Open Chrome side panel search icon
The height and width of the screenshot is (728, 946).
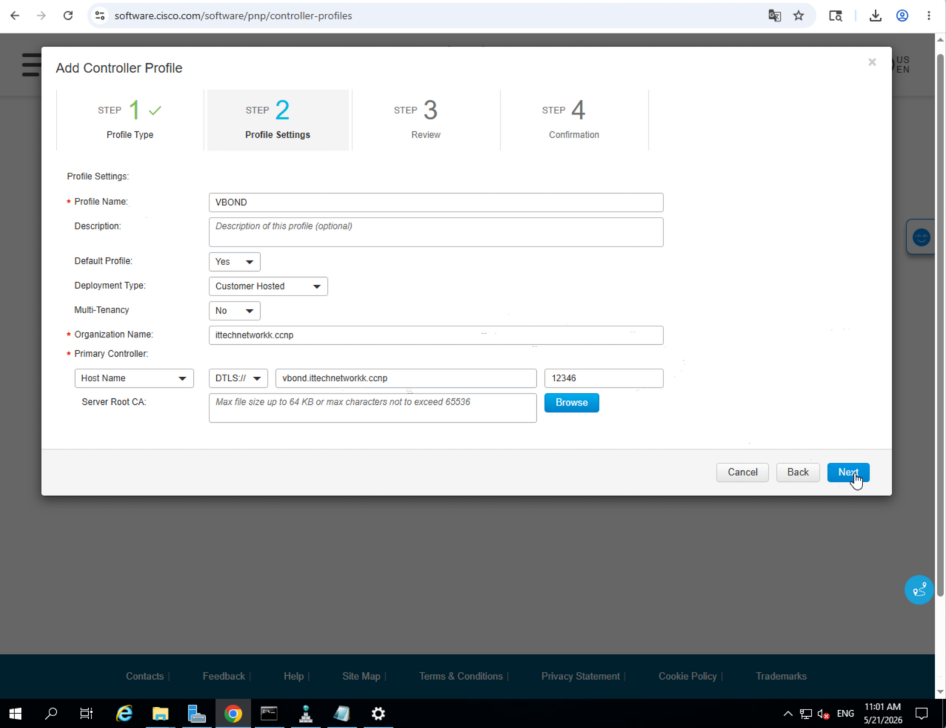click(835, 15)
